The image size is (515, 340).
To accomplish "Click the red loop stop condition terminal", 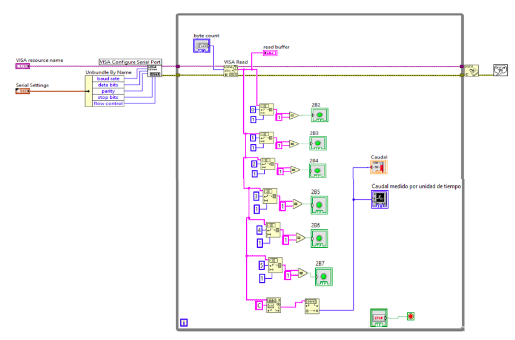I will point(410,317).
